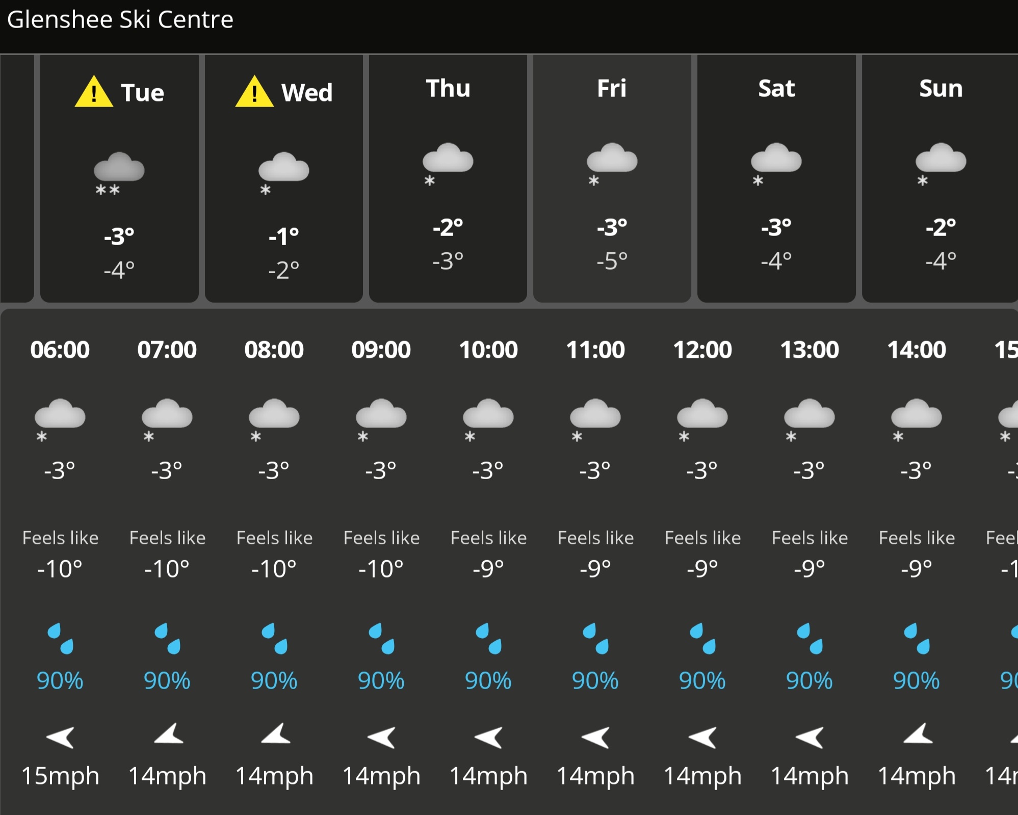Image resolution: width=1018 pixels, height=815 pixels.
Task: Open the Thu forecast tab
Action: tap(448, 178)
